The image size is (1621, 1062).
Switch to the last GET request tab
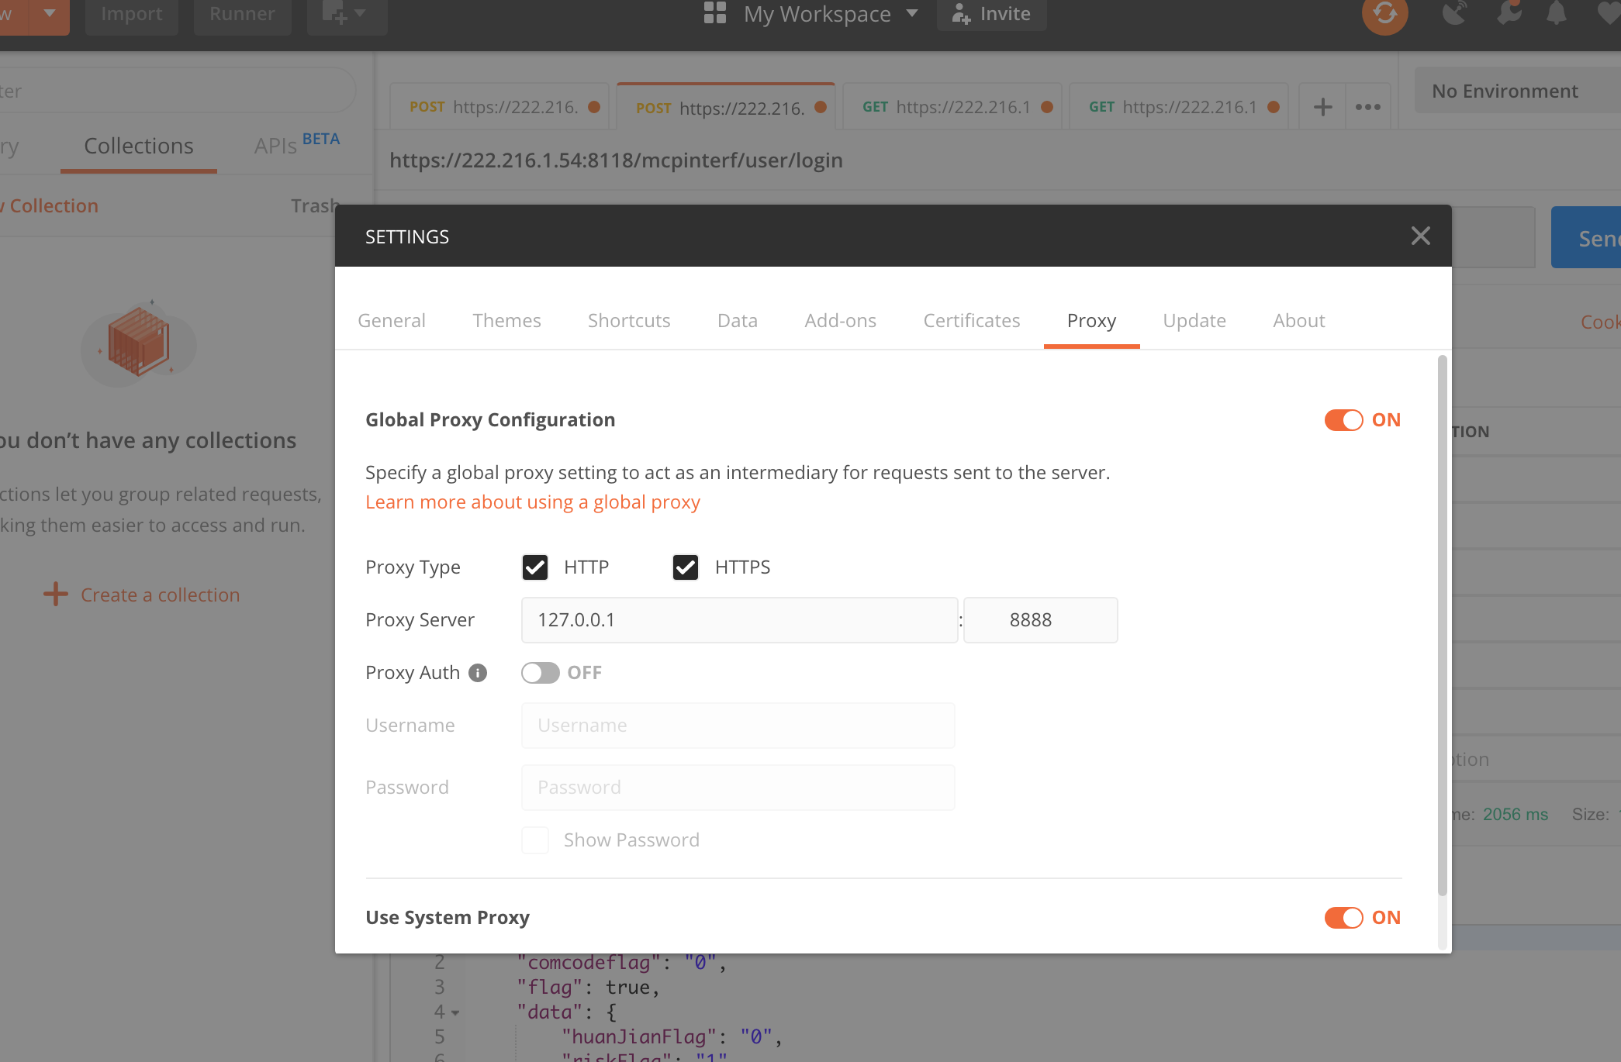[x=1178, y=107]
